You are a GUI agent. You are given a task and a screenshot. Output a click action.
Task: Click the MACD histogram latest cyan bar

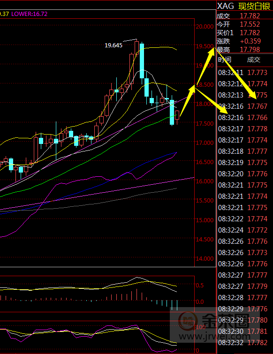pos(177,305)
